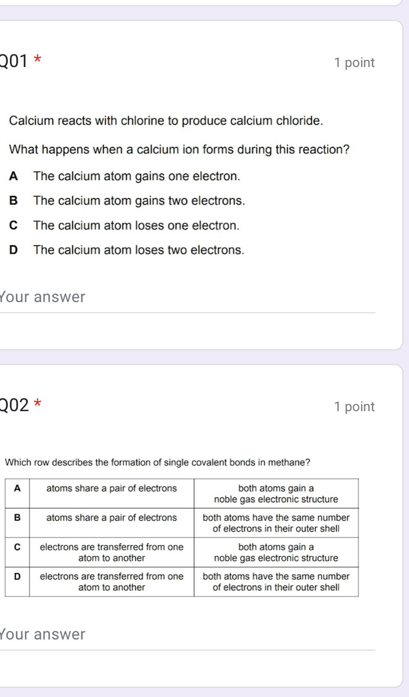Click row D 'same number of electrons' cell

click(276, 582)
